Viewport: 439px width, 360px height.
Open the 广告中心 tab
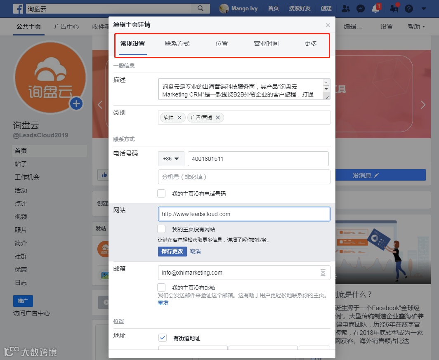pyautogui.click(x=67, y=27)
